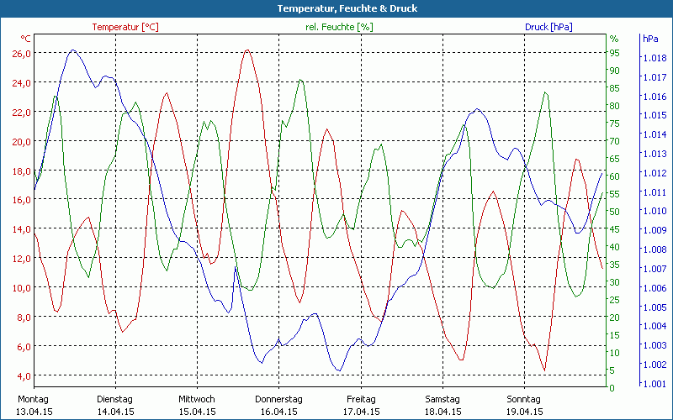
Task: Select the green 'rel. Feuchte [%]' legend label
Action: [339, 27]
